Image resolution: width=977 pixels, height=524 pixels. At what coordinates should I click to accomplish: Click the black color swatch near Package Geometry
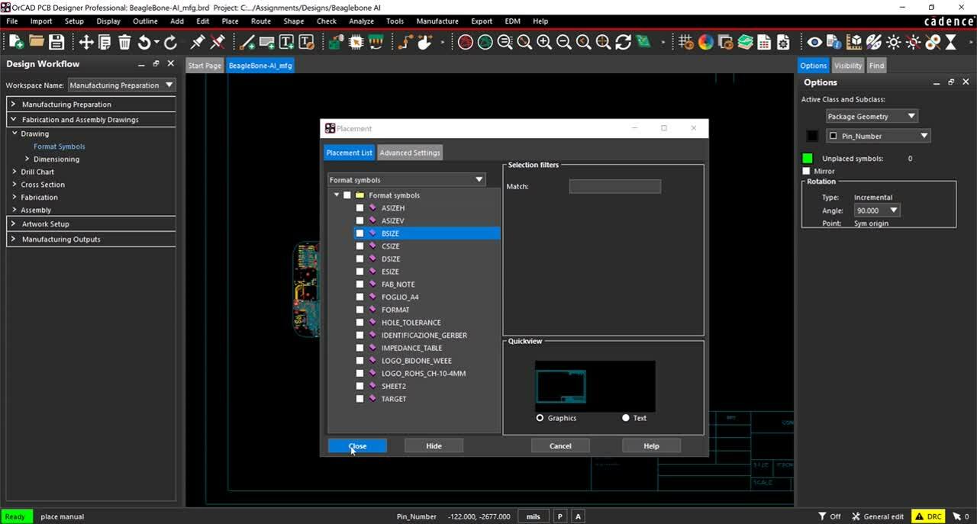812,136
